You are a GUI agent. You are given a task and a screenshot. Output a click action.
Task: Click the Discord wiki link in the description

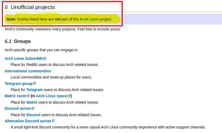click(x=33, y=115)
